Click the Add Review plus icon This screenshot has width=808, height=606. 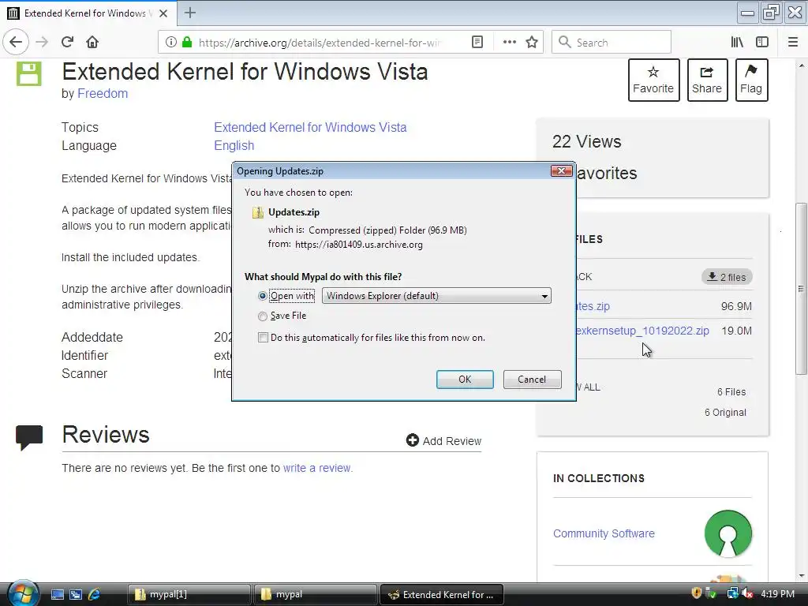(x=412, y=440)
